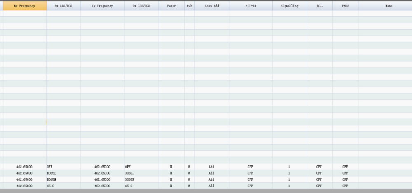This screenshot has height=193, width=412.
Task: Click the Rx Frequency column header
Action: 24,6
